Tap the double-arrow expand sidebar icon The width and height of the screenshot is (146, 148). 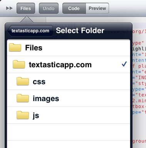pyautogui.click(x=9, y=8)
